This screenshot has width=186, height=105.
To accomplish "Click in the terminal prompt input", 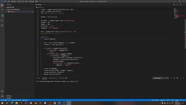I will click(77, 82).
